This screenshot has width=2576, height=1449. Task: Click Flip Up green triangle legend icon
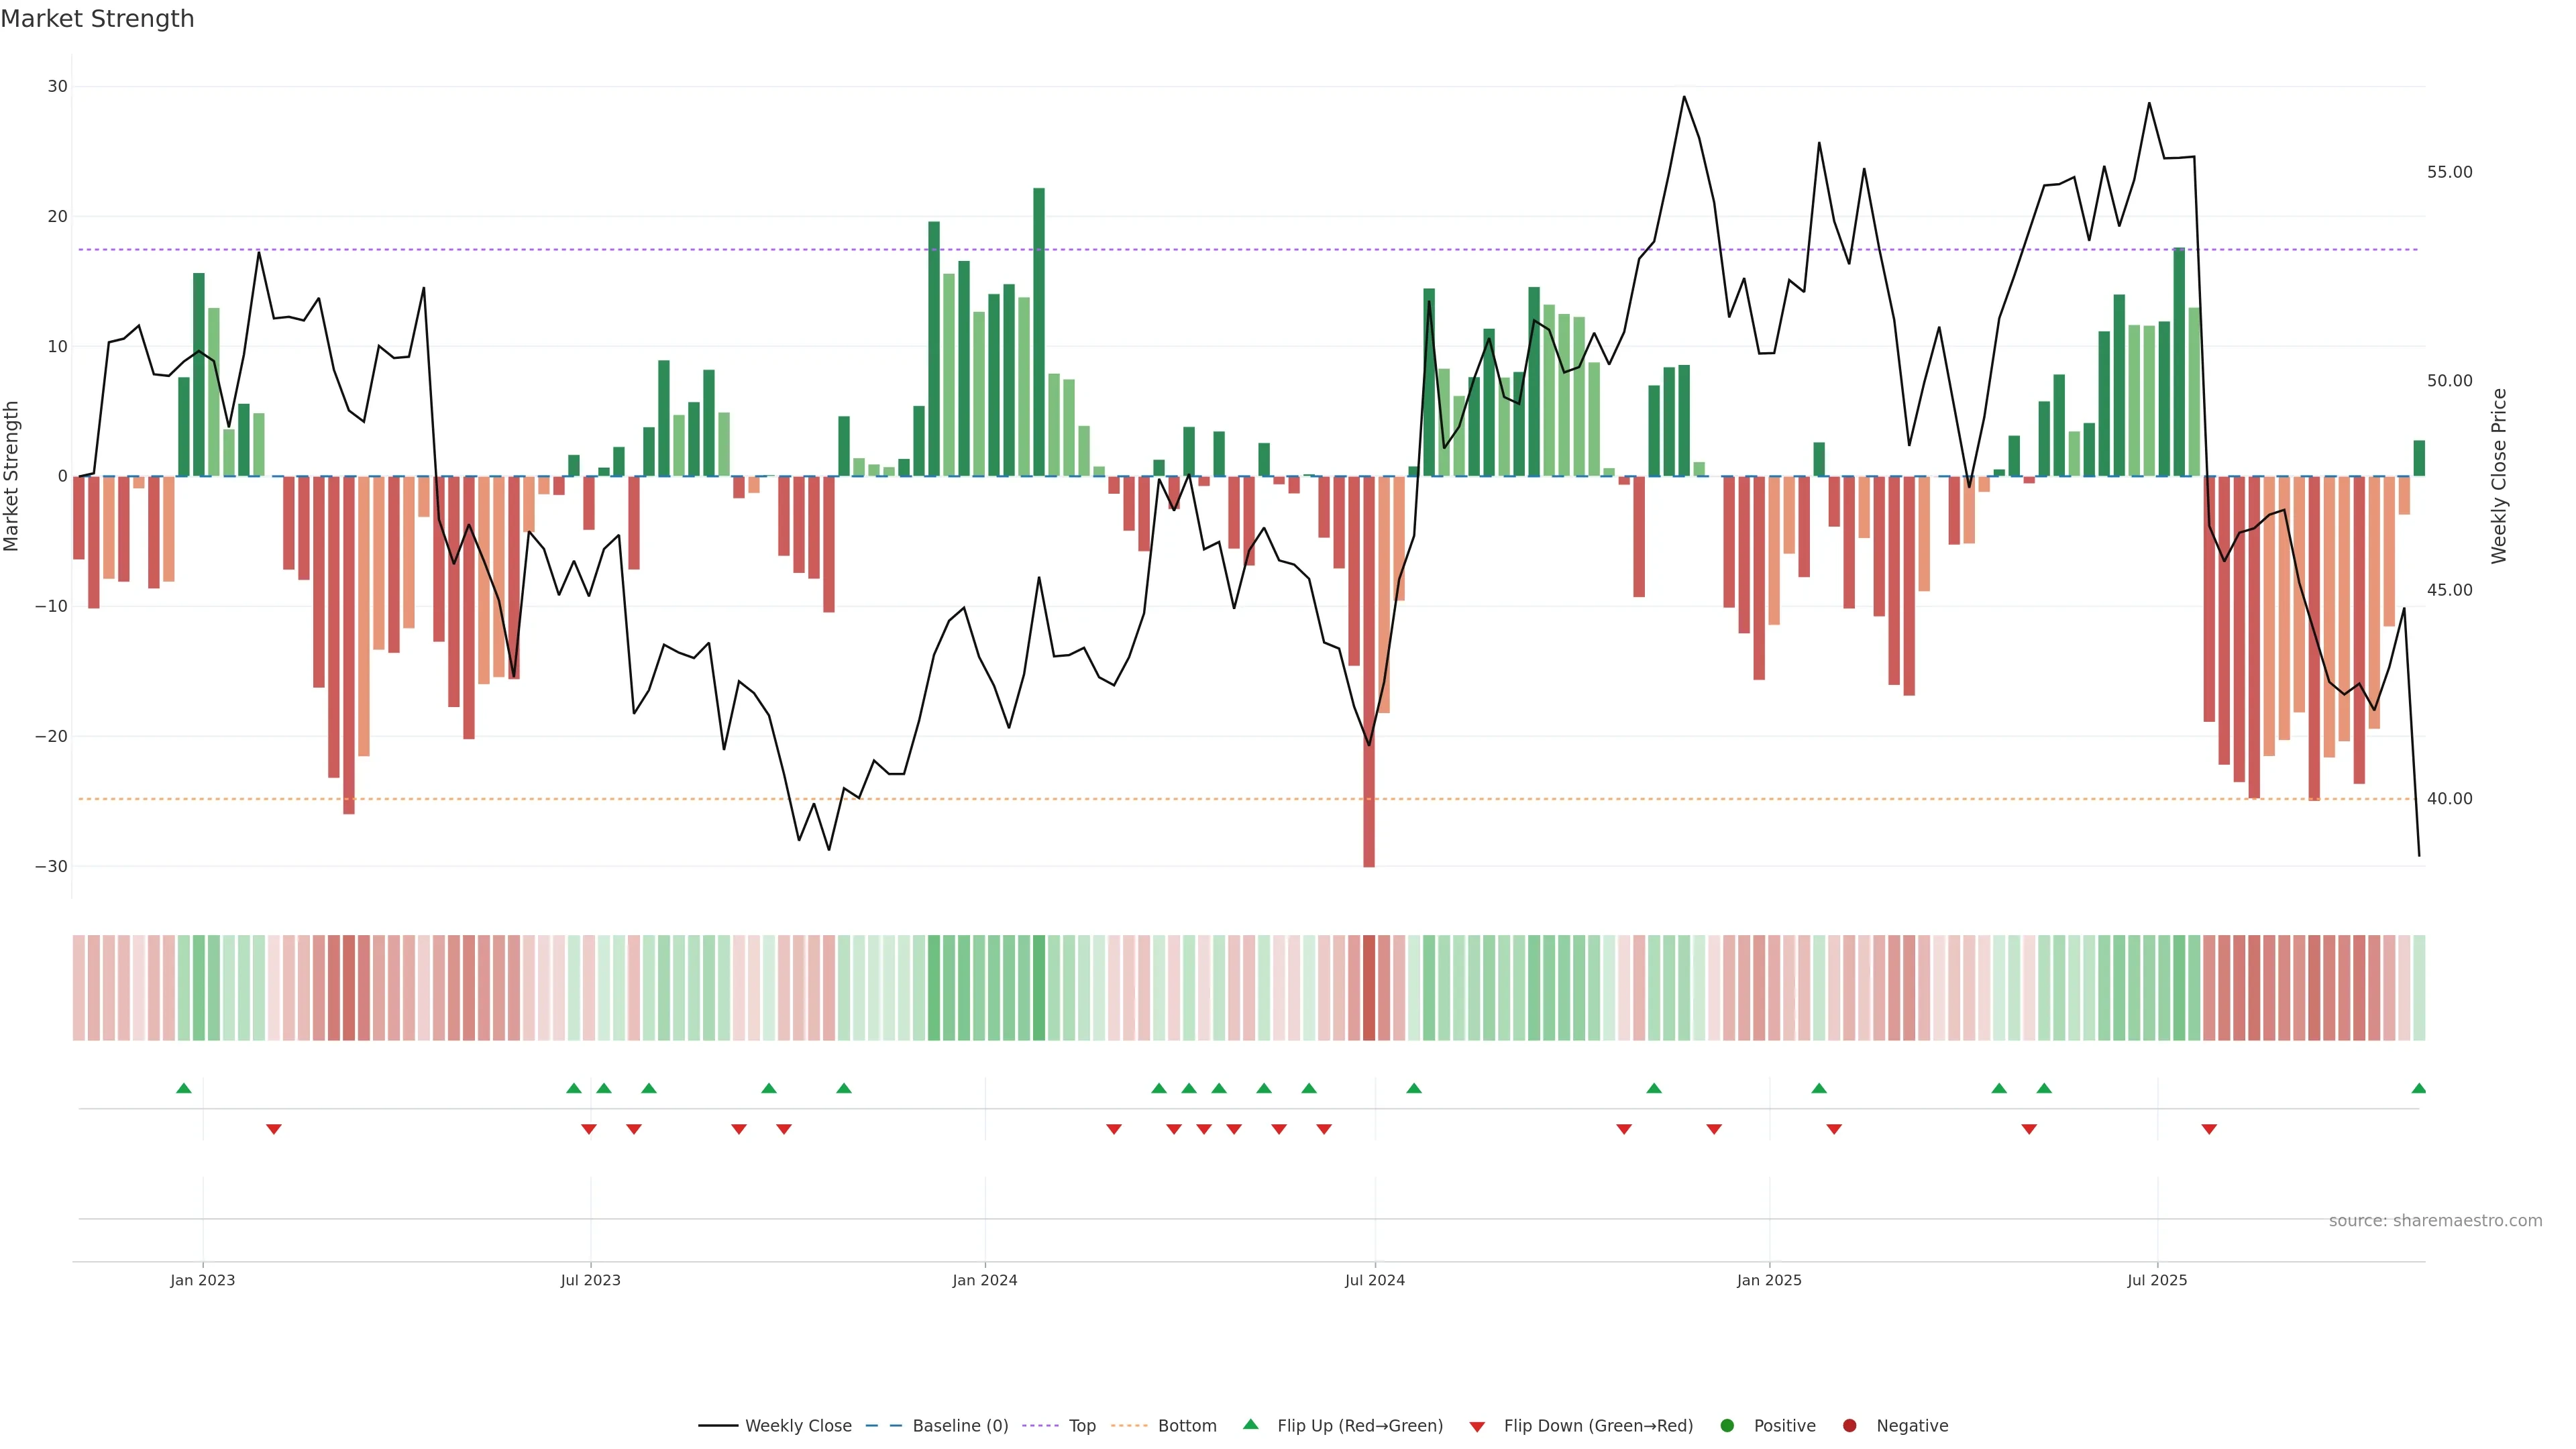click(1250, 1425)
